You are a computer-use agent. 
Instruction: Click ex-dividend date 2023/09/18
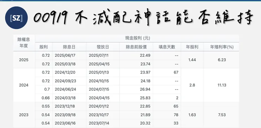tap(65, 115)
